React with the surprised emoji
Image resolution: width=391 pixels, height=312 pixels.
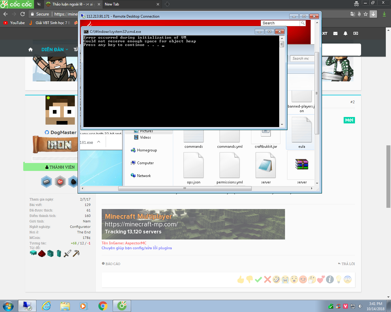pyautogui.click(x=294, y=279)
